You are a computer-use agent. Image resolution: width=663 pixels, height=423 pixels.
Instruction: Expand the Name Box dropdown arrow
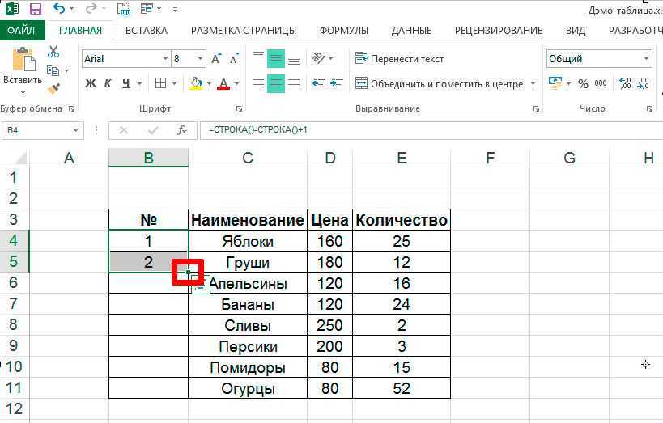coord(75,130)
